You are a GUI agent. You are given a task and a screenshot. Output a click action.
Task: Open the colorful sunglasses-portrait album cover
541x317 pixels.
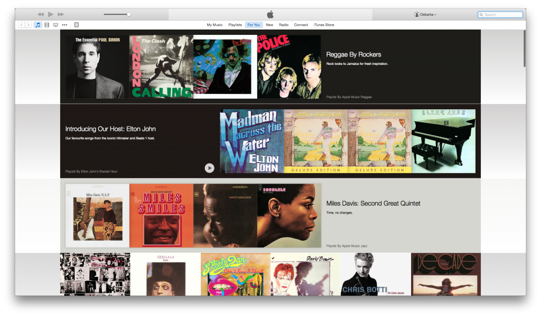point(225,67)
